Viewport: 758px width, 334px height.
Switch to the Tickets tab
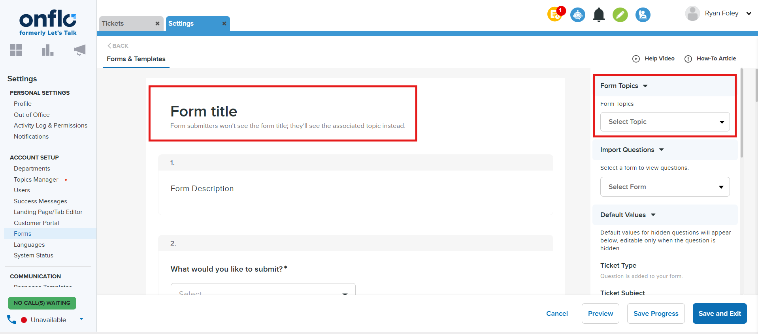pos(113,24)
